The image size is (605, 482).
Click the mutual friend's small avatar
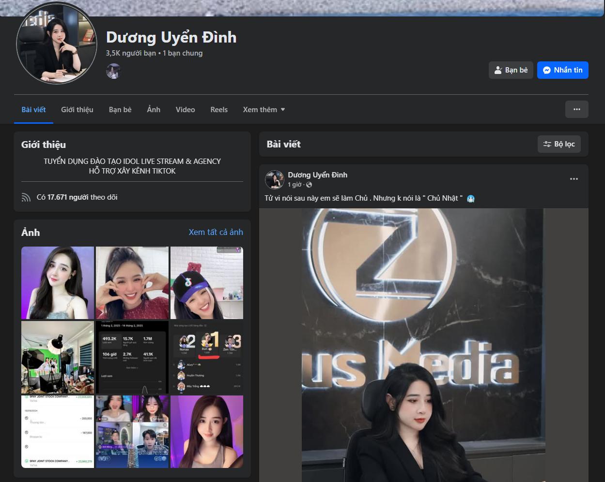[113, 71]
